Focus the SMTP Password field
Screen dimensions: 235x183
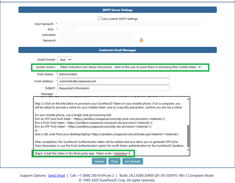pyautogui.click(x=96, y=40)
